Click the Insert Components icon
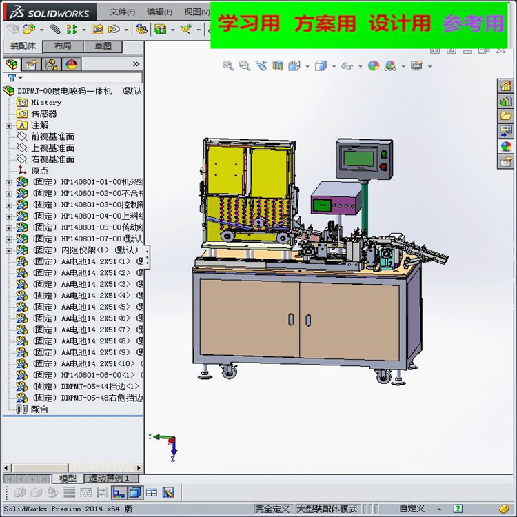 (x=30, y=30)
